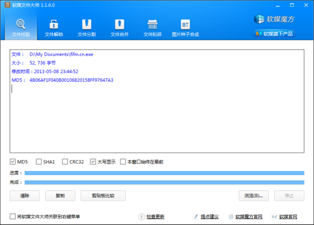Click the MD5 hash value text
Screen dimensions: 314x225
[x=71, y=80]
